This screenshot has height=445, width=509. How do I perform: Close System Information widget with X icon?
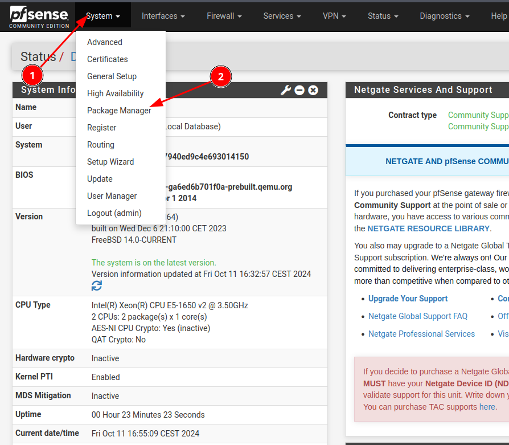coord(313,90)
